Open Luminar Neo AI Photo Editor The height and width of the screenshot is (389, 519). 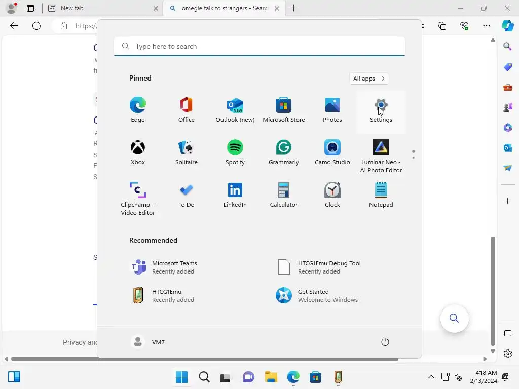(x=381, y=156)
